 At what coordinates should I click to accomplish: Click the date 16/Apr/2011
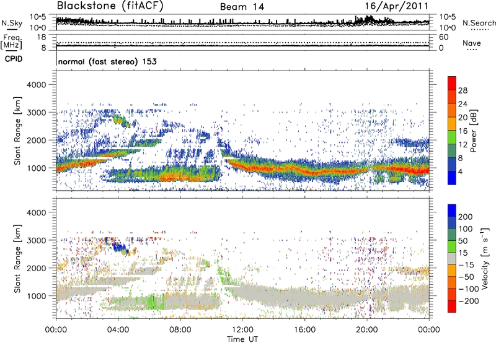click(x=396, y=6)
